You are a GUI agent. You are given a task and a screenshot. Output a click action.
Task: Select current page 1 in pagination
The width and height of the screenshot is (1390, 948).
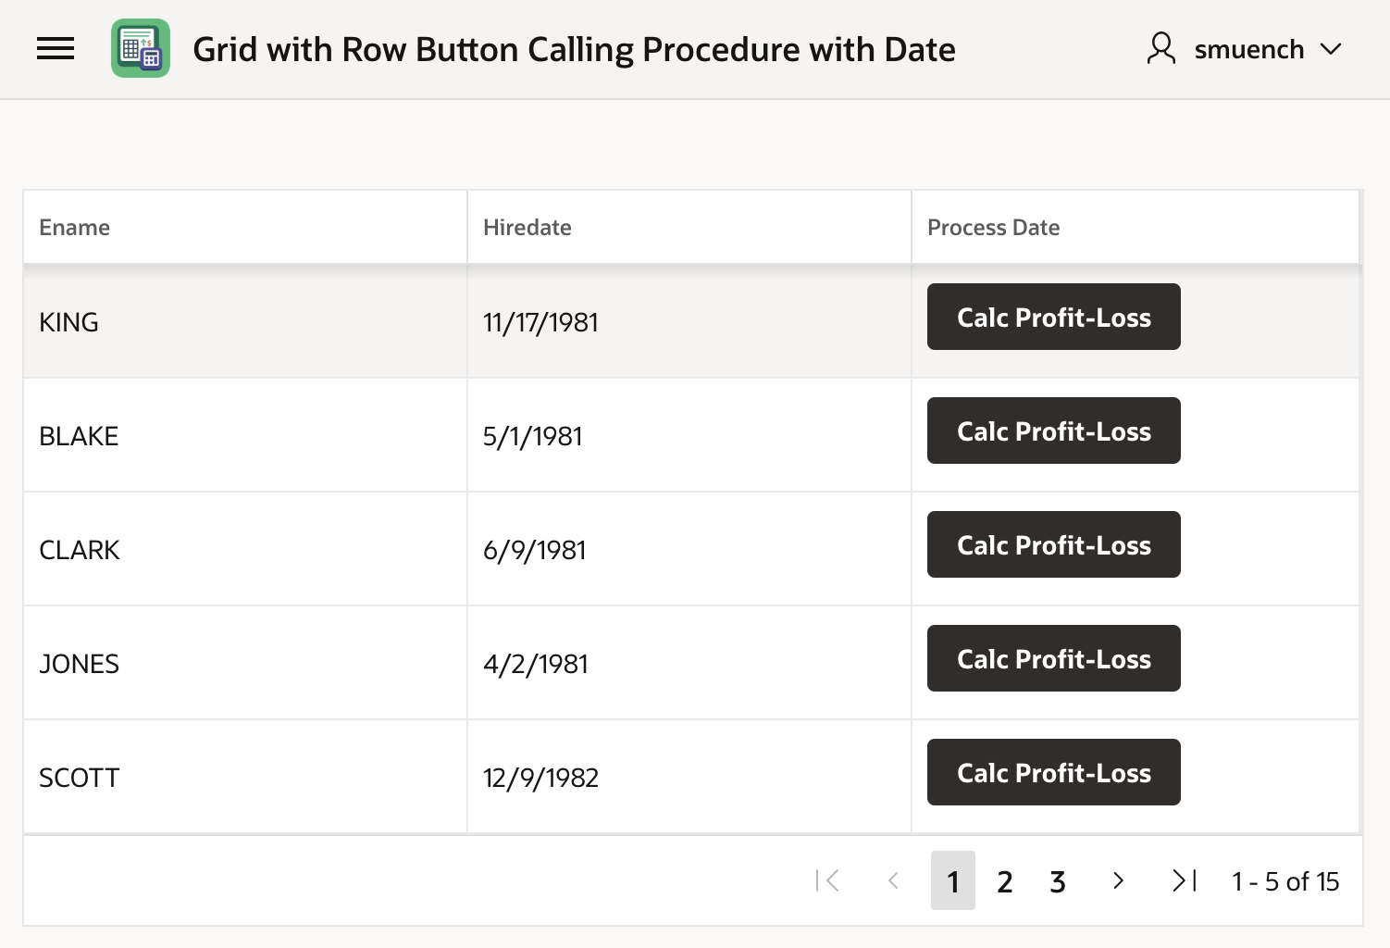click(952, 880)
